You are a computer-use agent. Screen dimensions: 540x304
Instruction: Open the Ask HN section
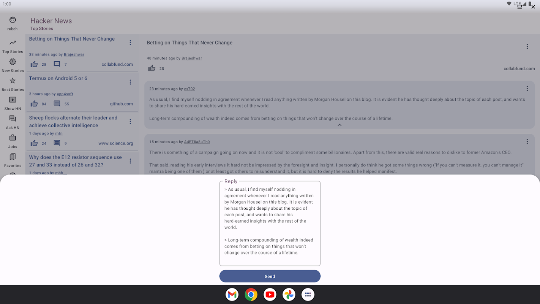pos(13,122)
